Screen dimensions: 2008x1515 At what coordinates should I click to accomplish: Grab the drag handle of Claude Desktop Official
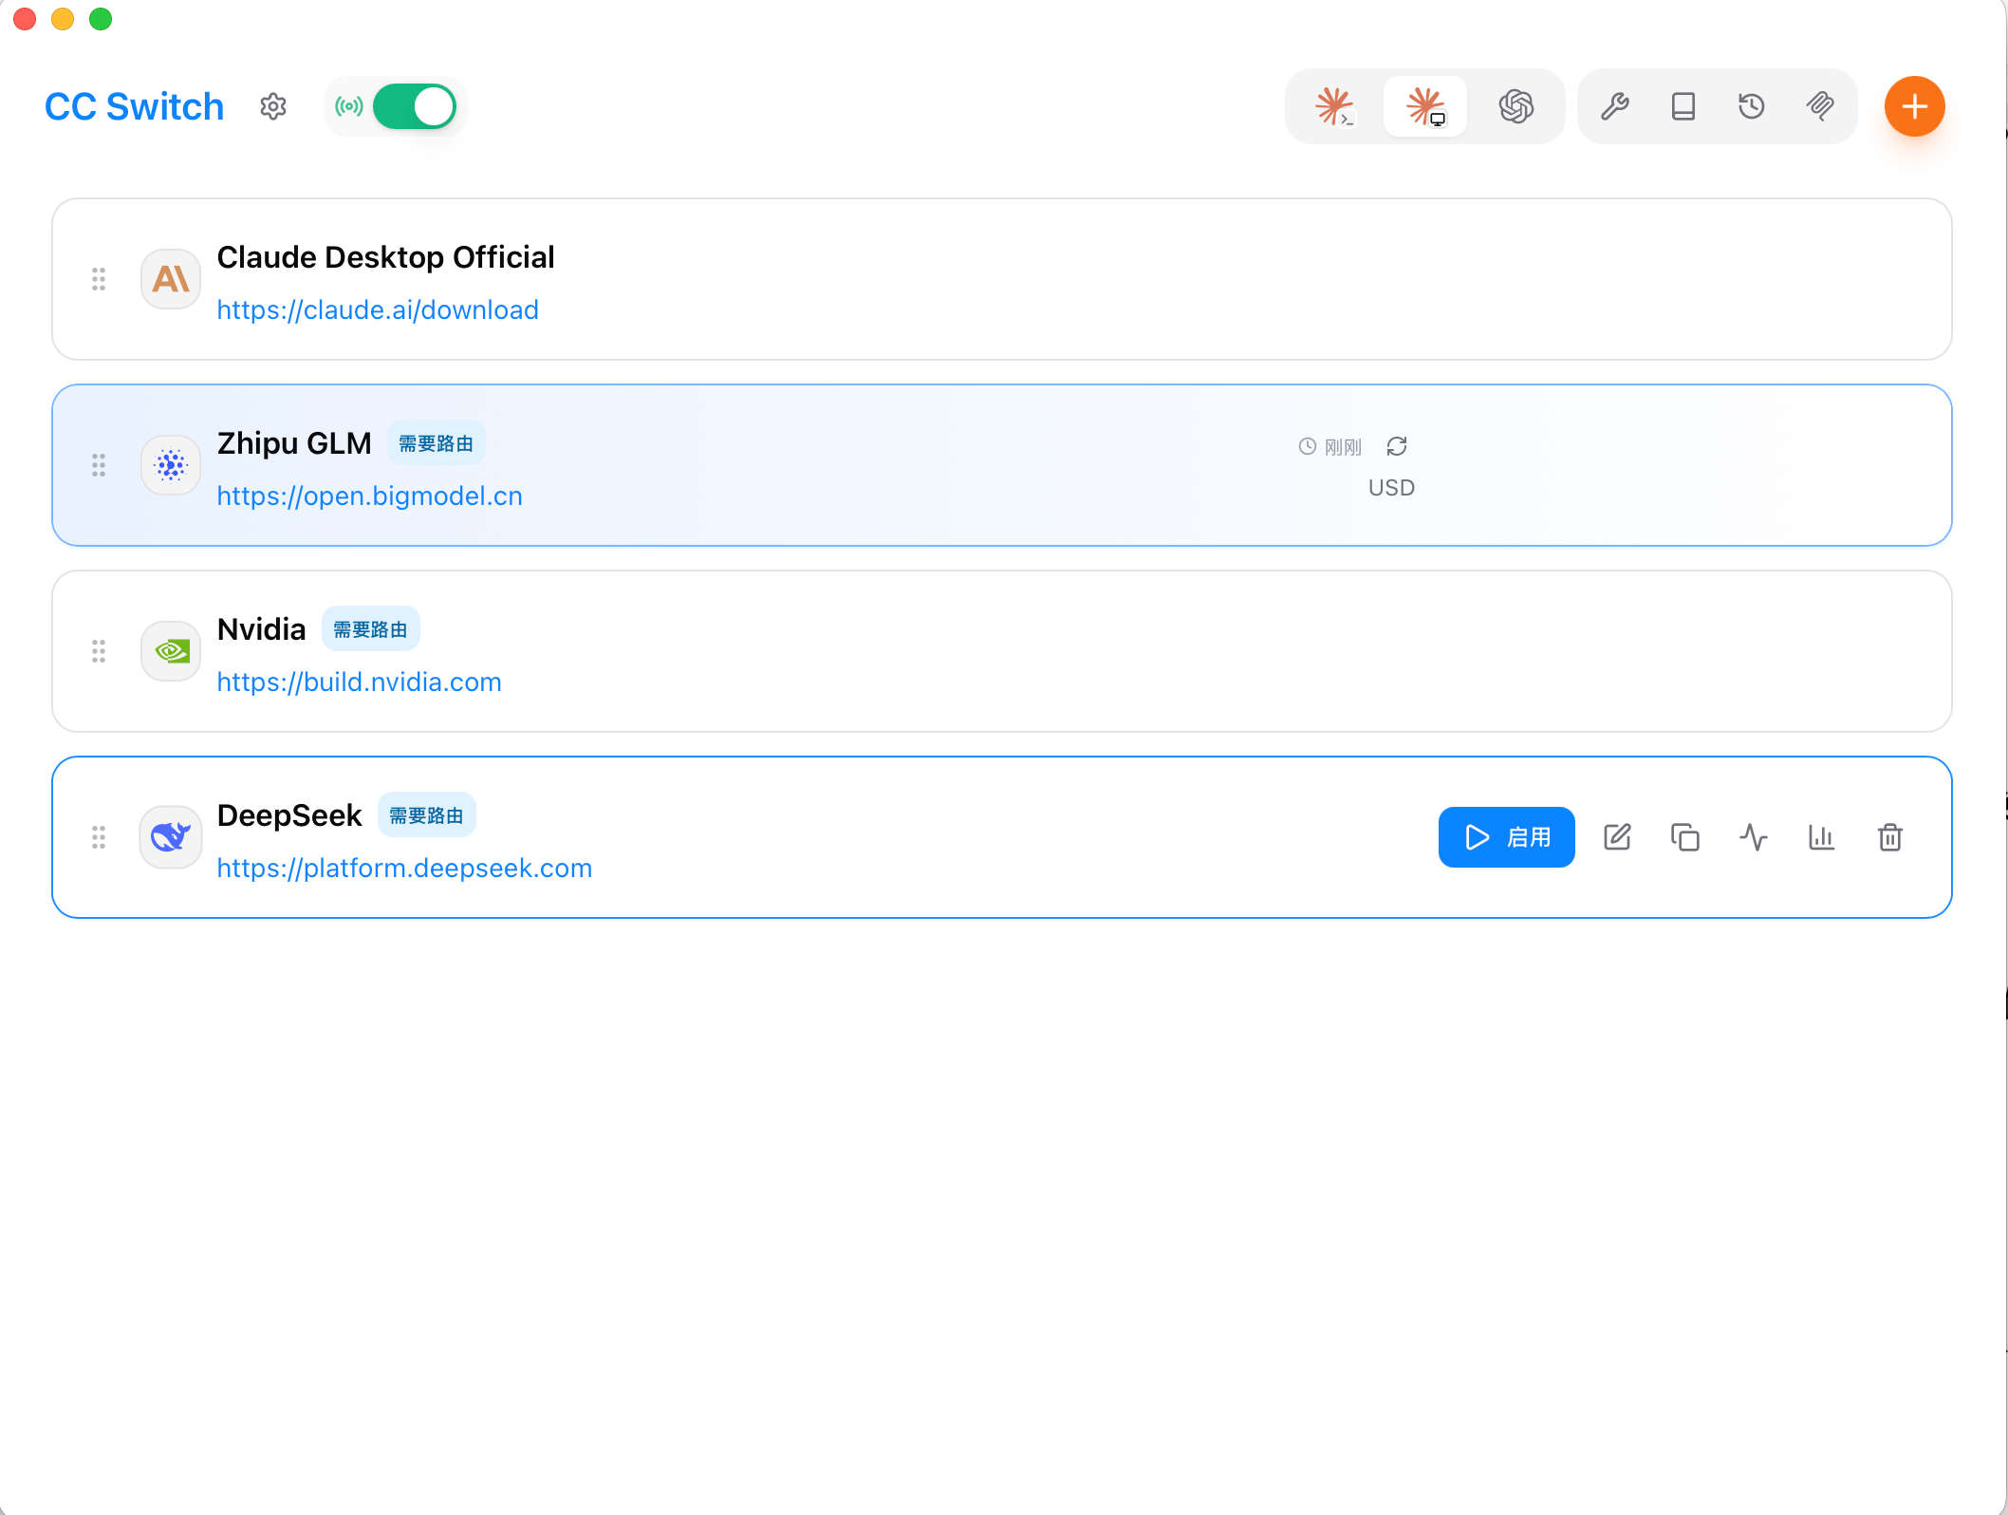99,279
